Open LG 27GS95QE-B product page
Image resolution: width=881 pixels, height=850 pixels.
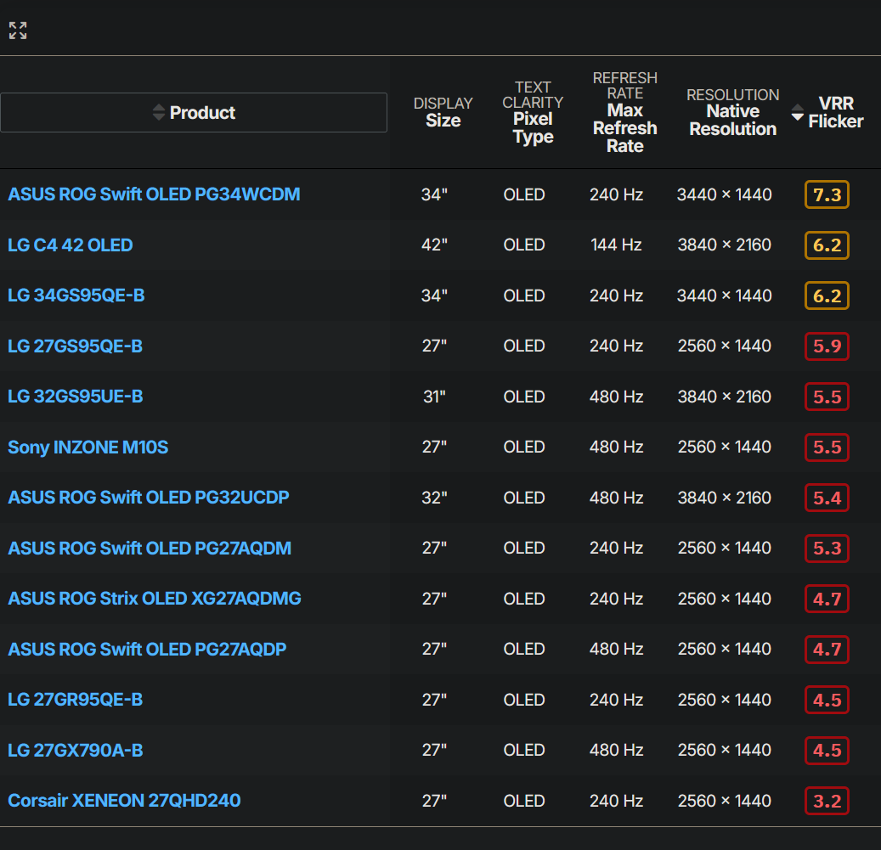click(76, 346)
